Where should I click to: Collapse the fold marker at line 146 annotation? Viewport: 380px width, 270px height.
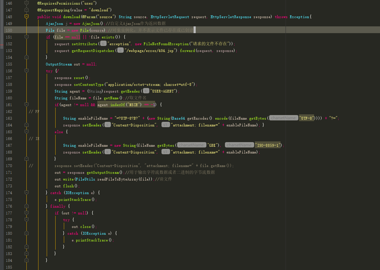(x=27, y=3)
